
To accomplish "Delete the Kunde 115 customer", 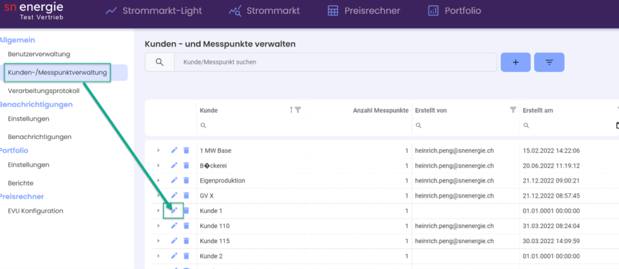I will click(186, 241).
